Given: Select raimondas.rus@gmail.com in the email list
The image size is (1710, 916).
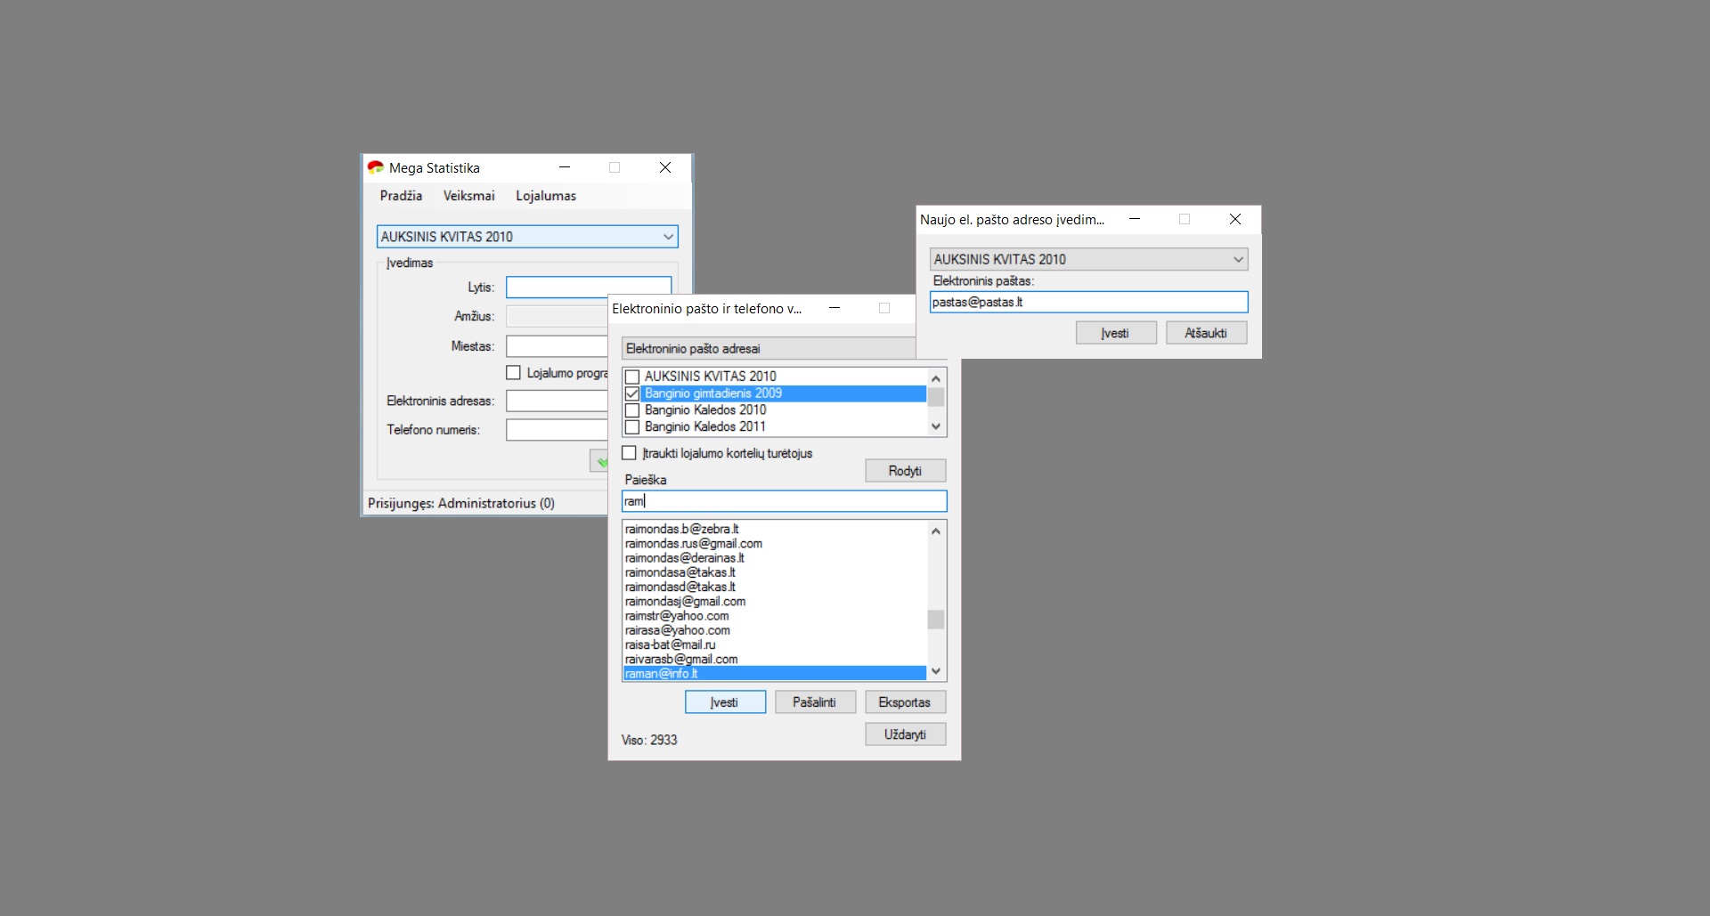Looking at the screenshot, I should coord(694,544).
